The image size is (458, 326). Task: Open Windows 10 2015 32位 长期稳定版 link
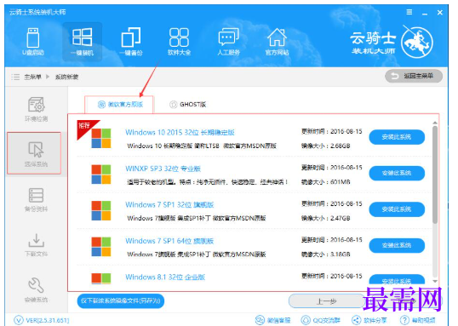point(180,132)
